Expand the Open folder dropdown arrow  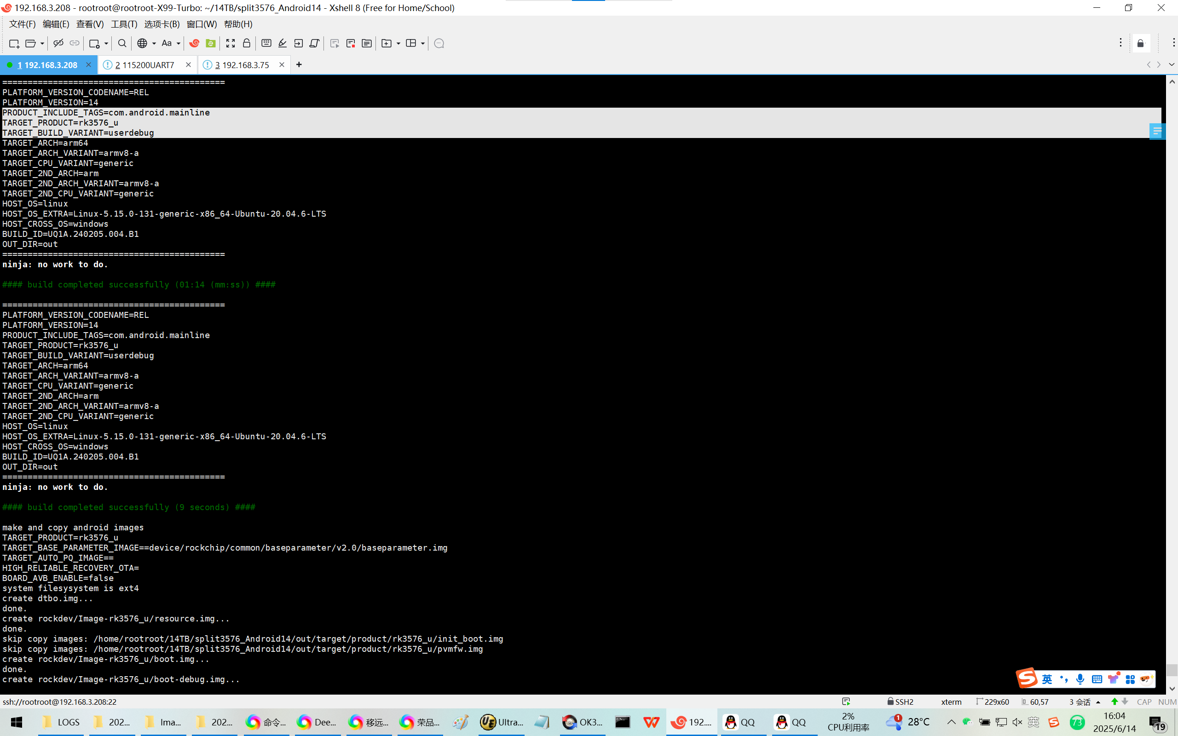pyautogui.click(x=42, y=43)
